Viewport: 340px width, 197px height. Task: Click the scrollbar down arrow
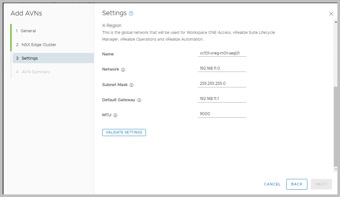click(x=335, y=169)
